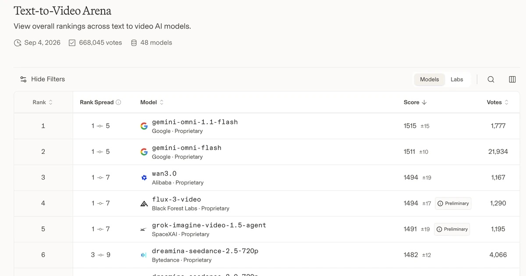
Task: Click the filter sliders icon
Action: [x=23, y=79]
